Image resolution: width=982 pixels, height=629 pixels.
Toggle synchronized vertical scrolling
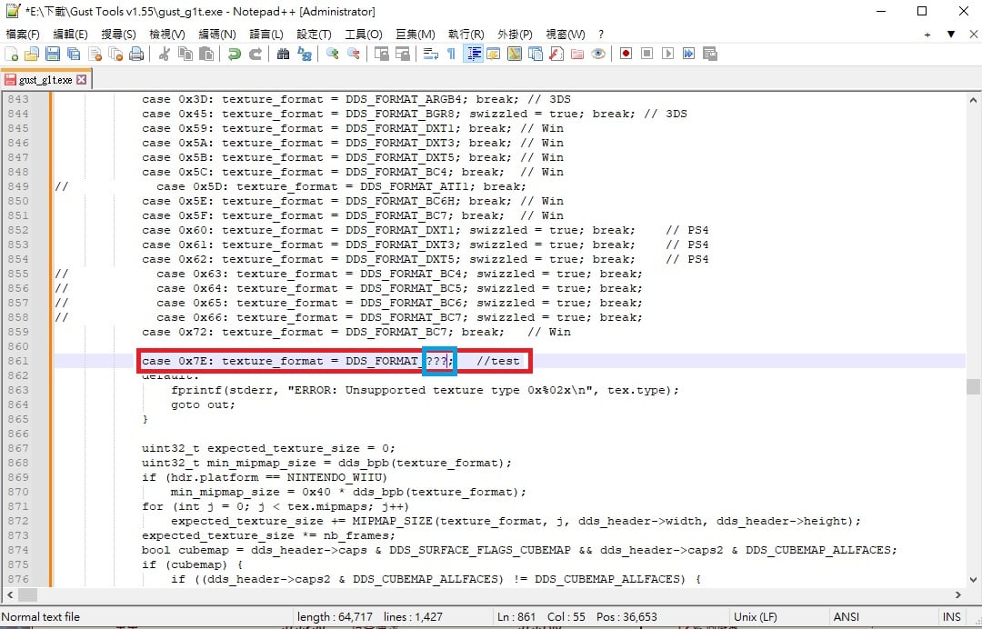[381, 54]
